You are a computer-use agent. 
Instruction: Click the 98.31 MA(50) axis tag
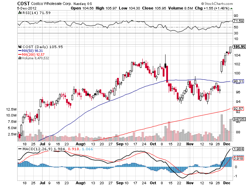tap(238, 81)
